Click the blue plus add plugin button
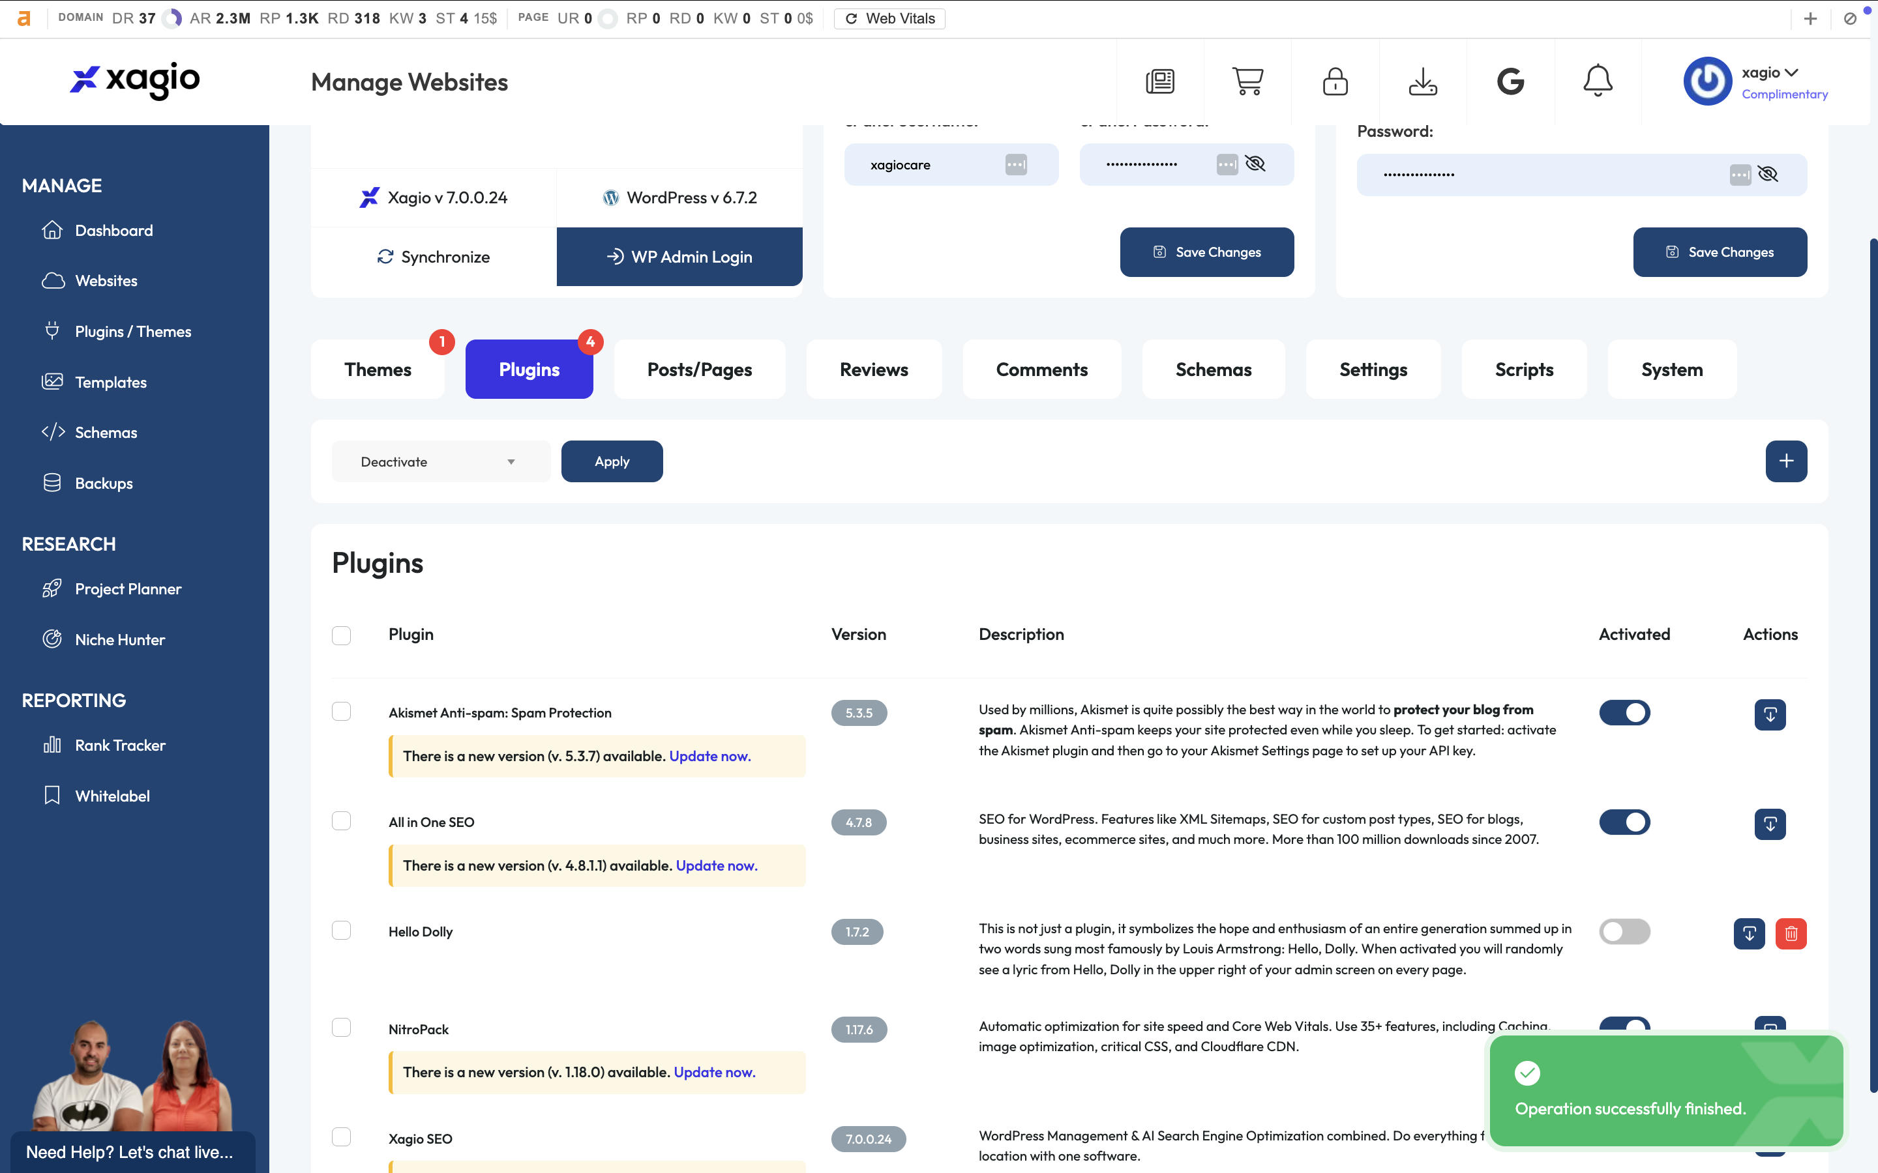1878x1173 pixels. (1785, 461)
